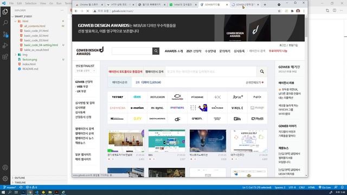The image size is (347, 195).
Task: Stop page loading with the X button
Action: pyautogui.click(x=88, y=11)
